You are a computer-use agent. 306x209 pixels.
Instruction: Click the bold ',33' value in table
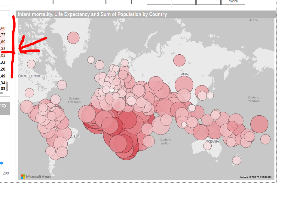[3, 62]
